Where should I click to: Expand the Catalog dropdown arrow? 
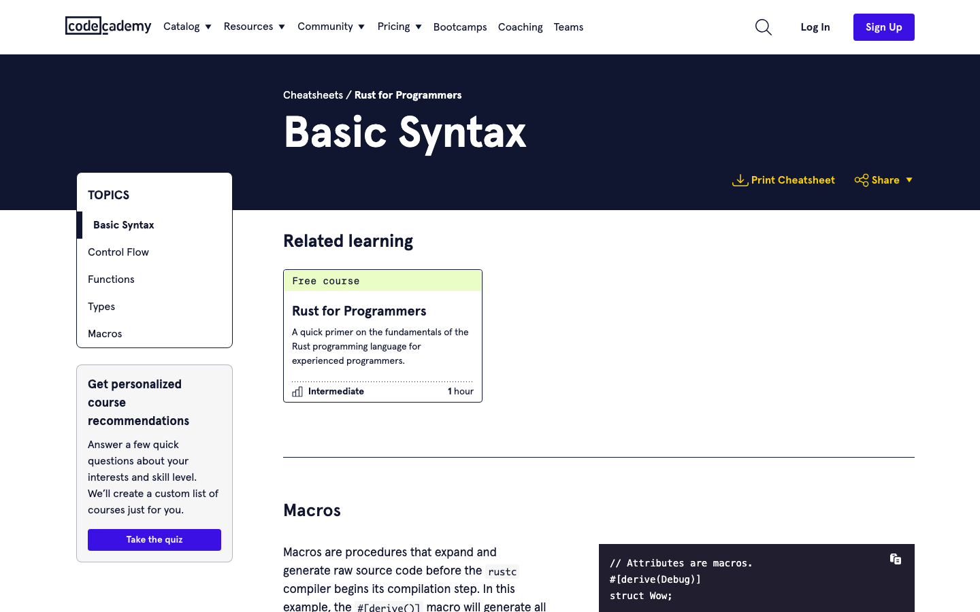pyautogui.click(x=208, y=27)
